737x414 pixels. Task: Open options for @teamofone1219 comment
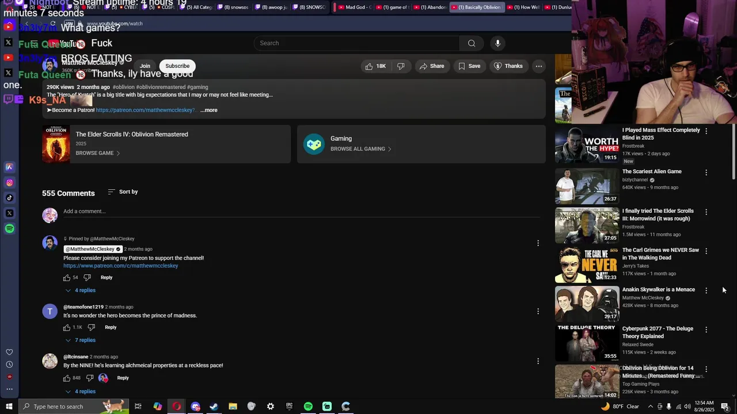538,311
